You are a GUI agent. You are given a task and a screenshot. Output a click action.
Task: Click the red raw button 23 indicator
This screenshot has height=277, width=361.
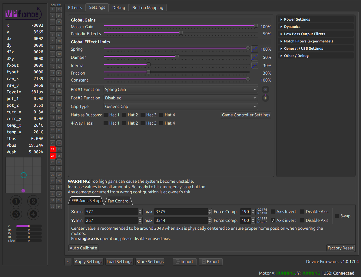tap(53, 149)
